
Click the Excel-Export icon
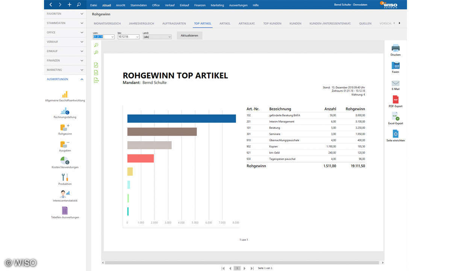(x=395, y=116)
